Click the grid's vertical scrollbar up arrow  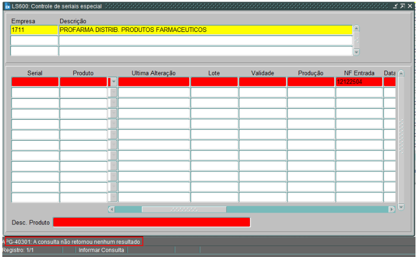[401, 73]
